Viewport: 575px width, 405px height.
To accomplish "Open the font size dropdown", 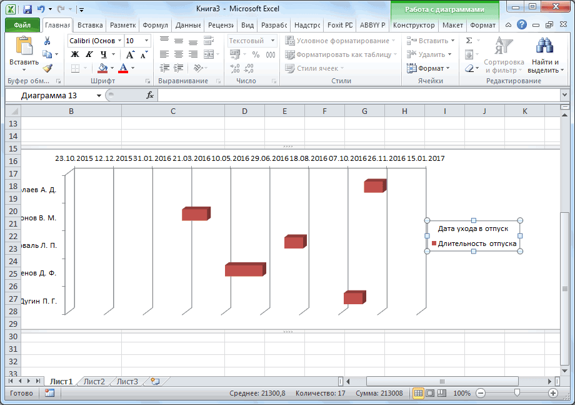I will [146, 41].
